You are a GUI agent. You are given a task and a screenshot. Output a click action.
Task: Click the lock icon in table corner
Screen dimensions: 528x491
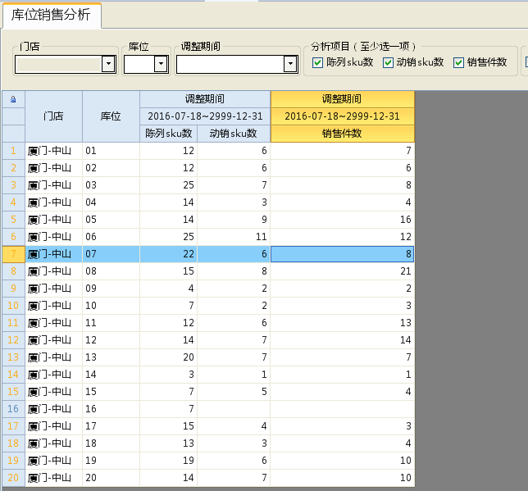pyautogui.click(x=13, y=99)
